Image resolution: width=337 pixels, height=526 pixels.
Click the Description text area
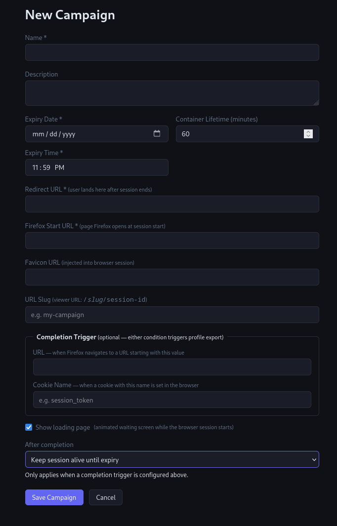pos(172,93)
